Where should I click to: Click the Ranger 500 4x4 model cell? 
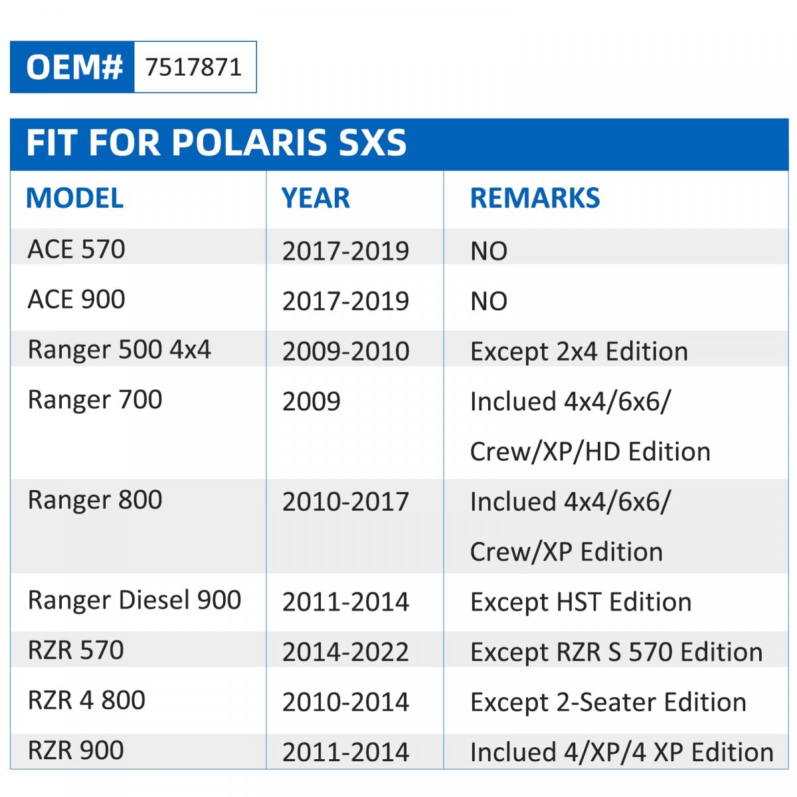[120, 349]
